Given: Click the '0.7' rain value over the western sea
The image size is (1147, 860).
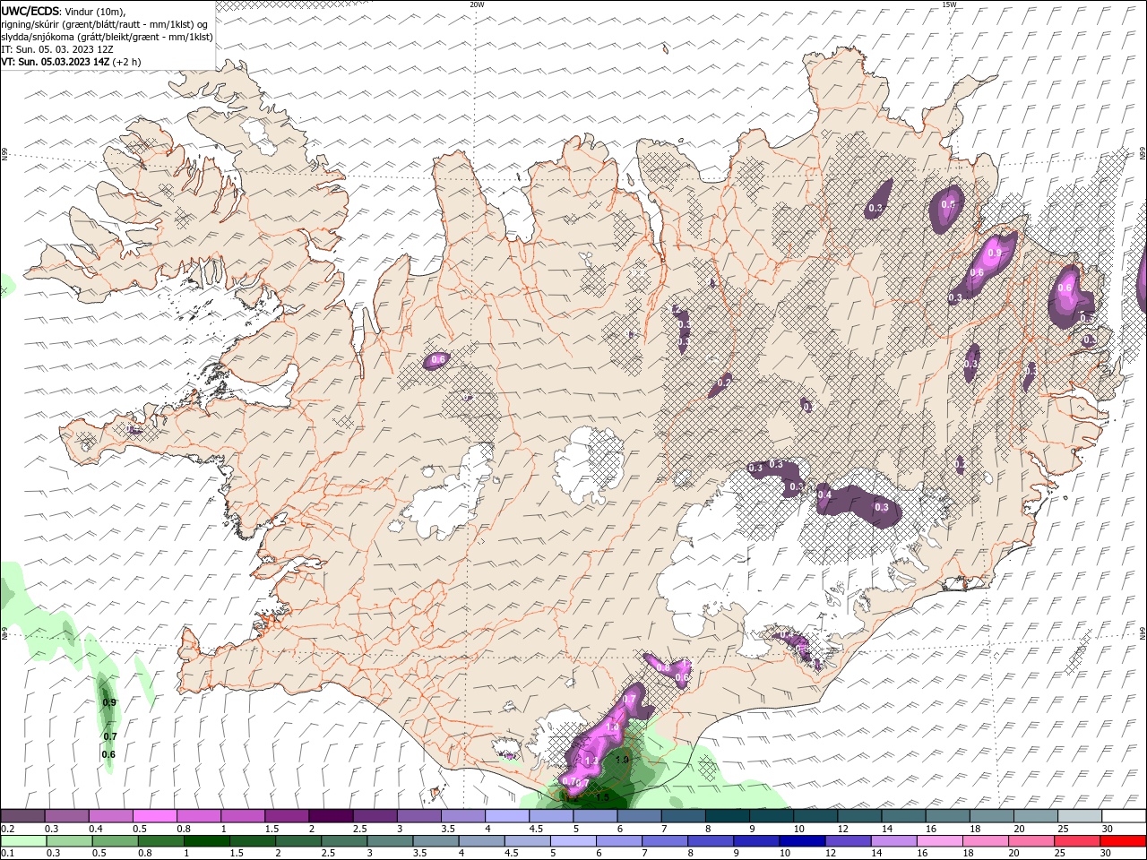Looking at the screenshot, I should coord(109,736).
